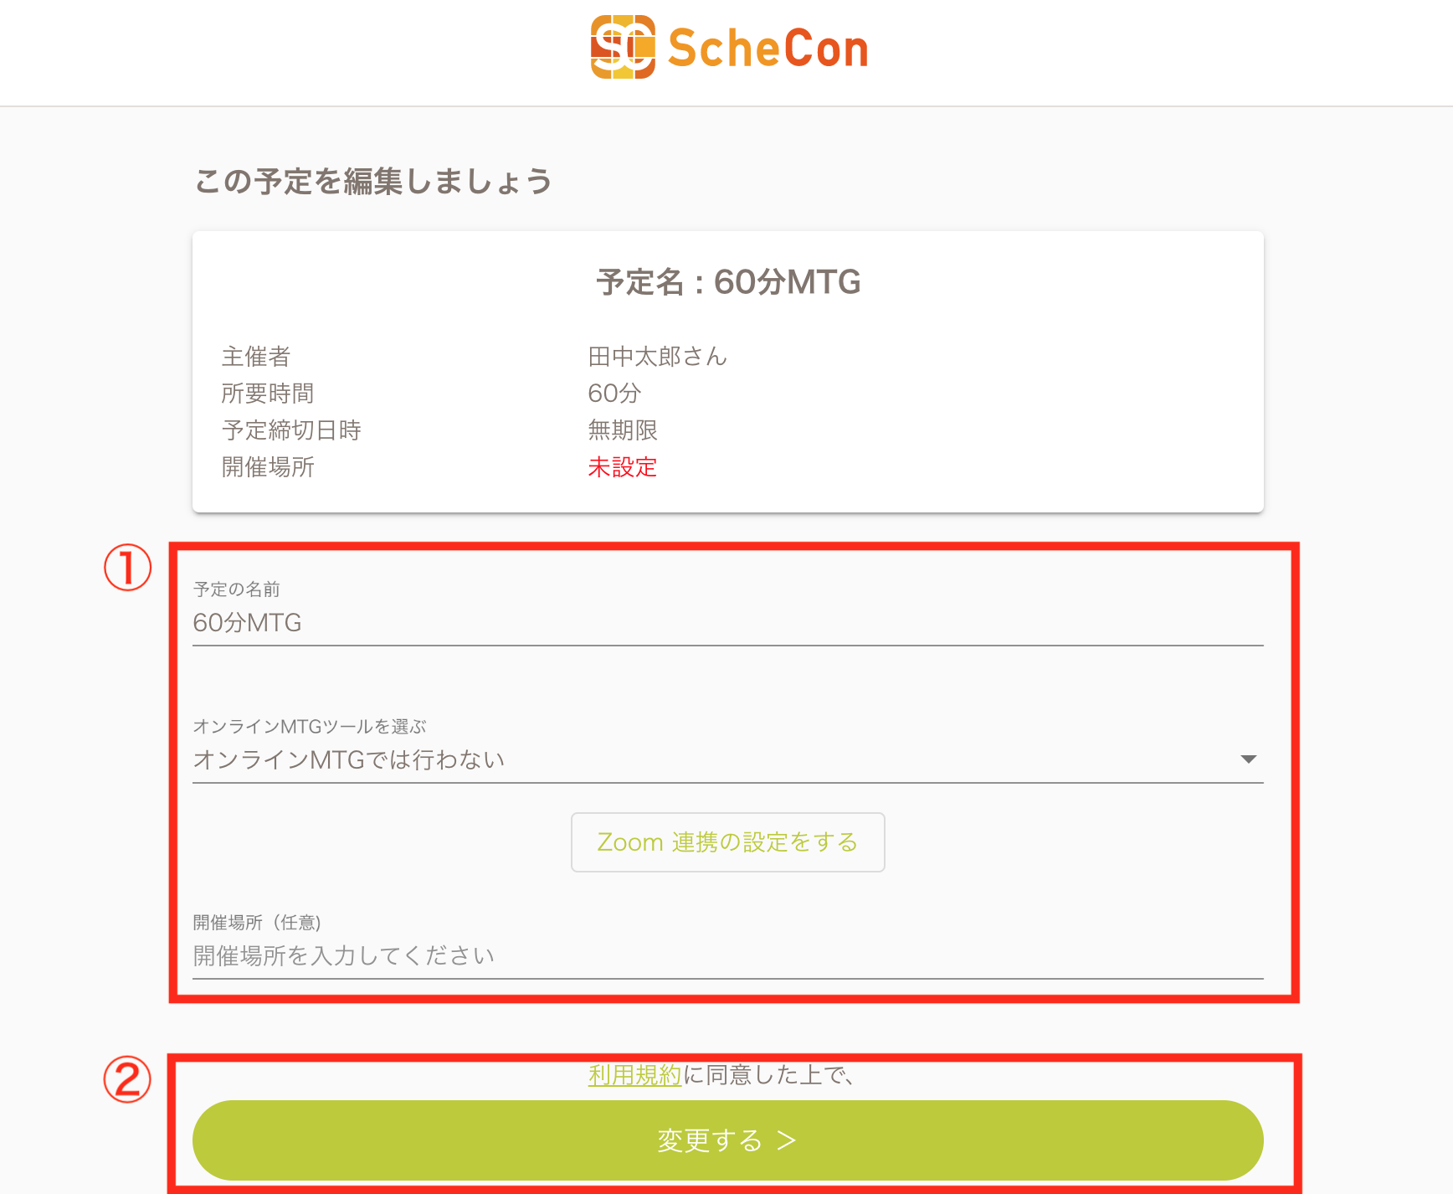Click the red 未設定 location status
The width and height of the screenshot is (1453, 1194).
pyautogui.click(x=623, y=467)
